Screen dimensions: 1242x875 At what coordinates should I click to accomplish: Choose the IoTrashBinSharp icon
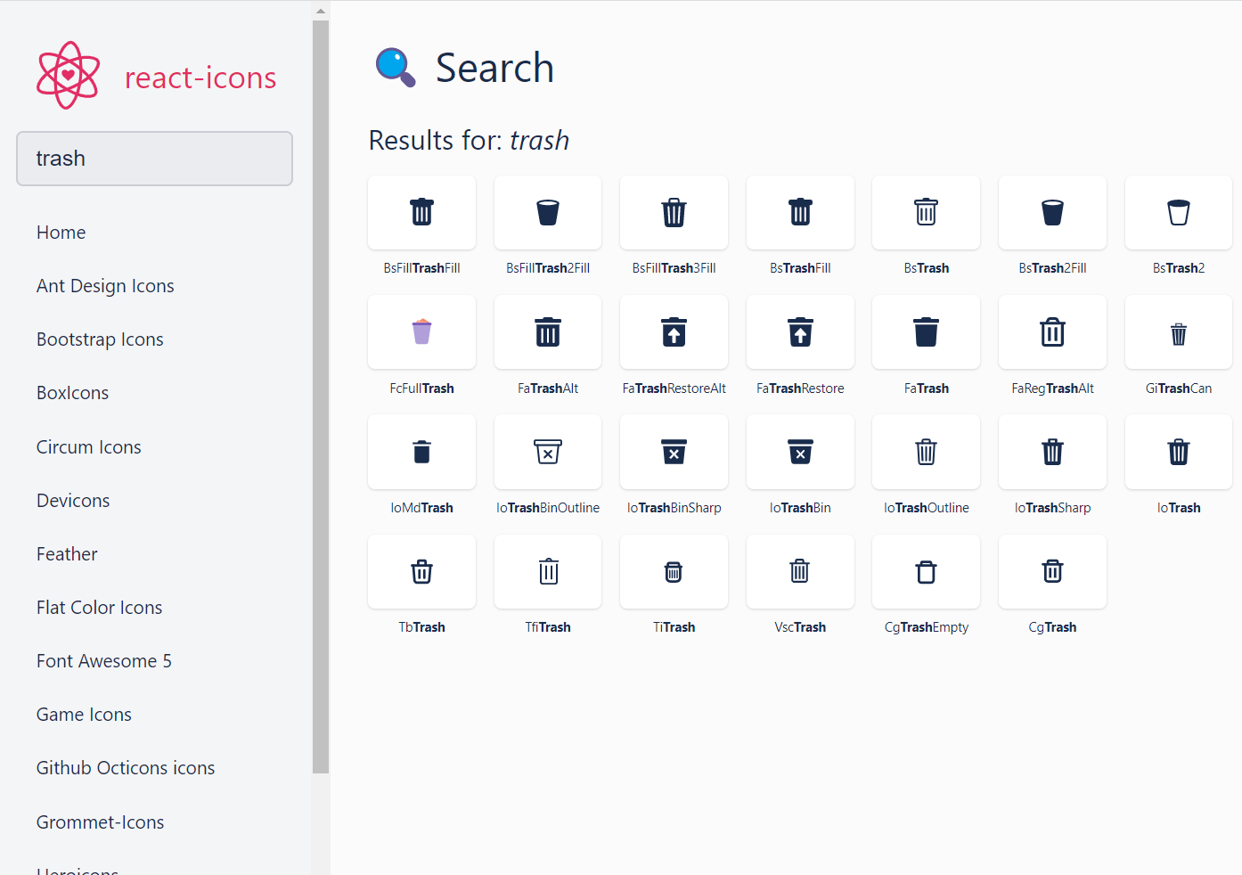tap(674, 452)
